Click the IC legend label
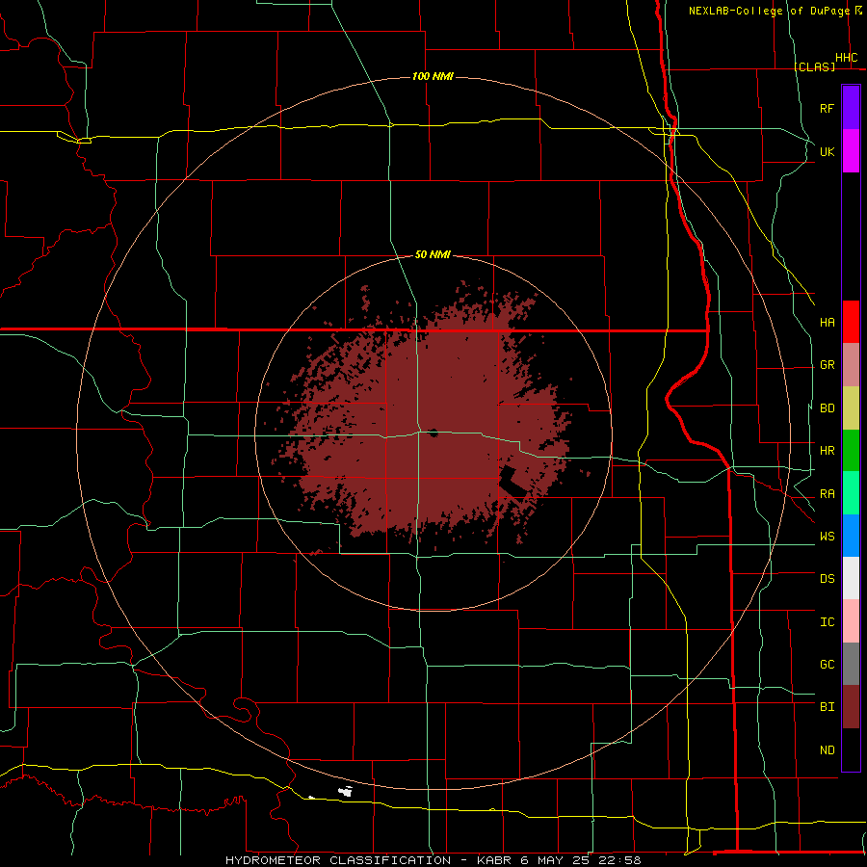This screenshot has width=867, height=867. (827, 622)
